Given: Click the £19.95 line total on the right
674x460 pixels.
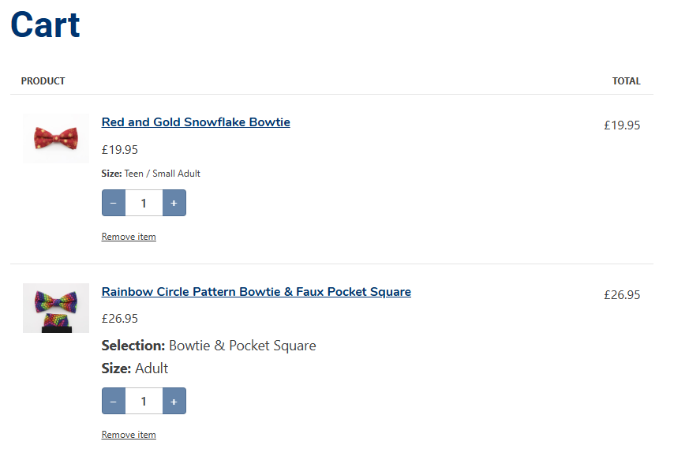Looking at the screenshot, I should click(x=622, y=125).
